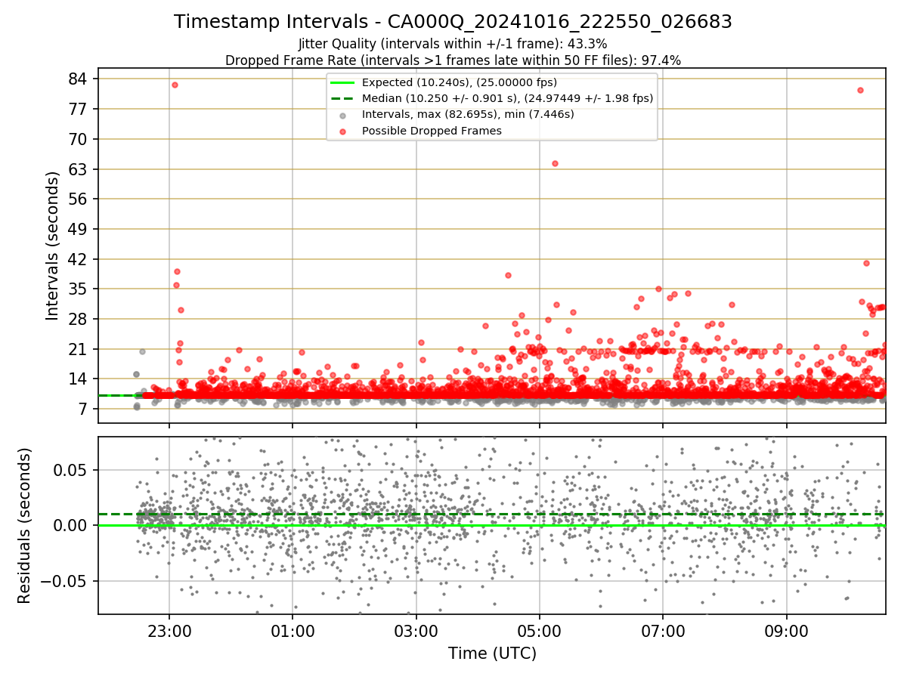
Task: Click the "Intervals (seconds)" y-axis label
Action: [x=52, y=246]
